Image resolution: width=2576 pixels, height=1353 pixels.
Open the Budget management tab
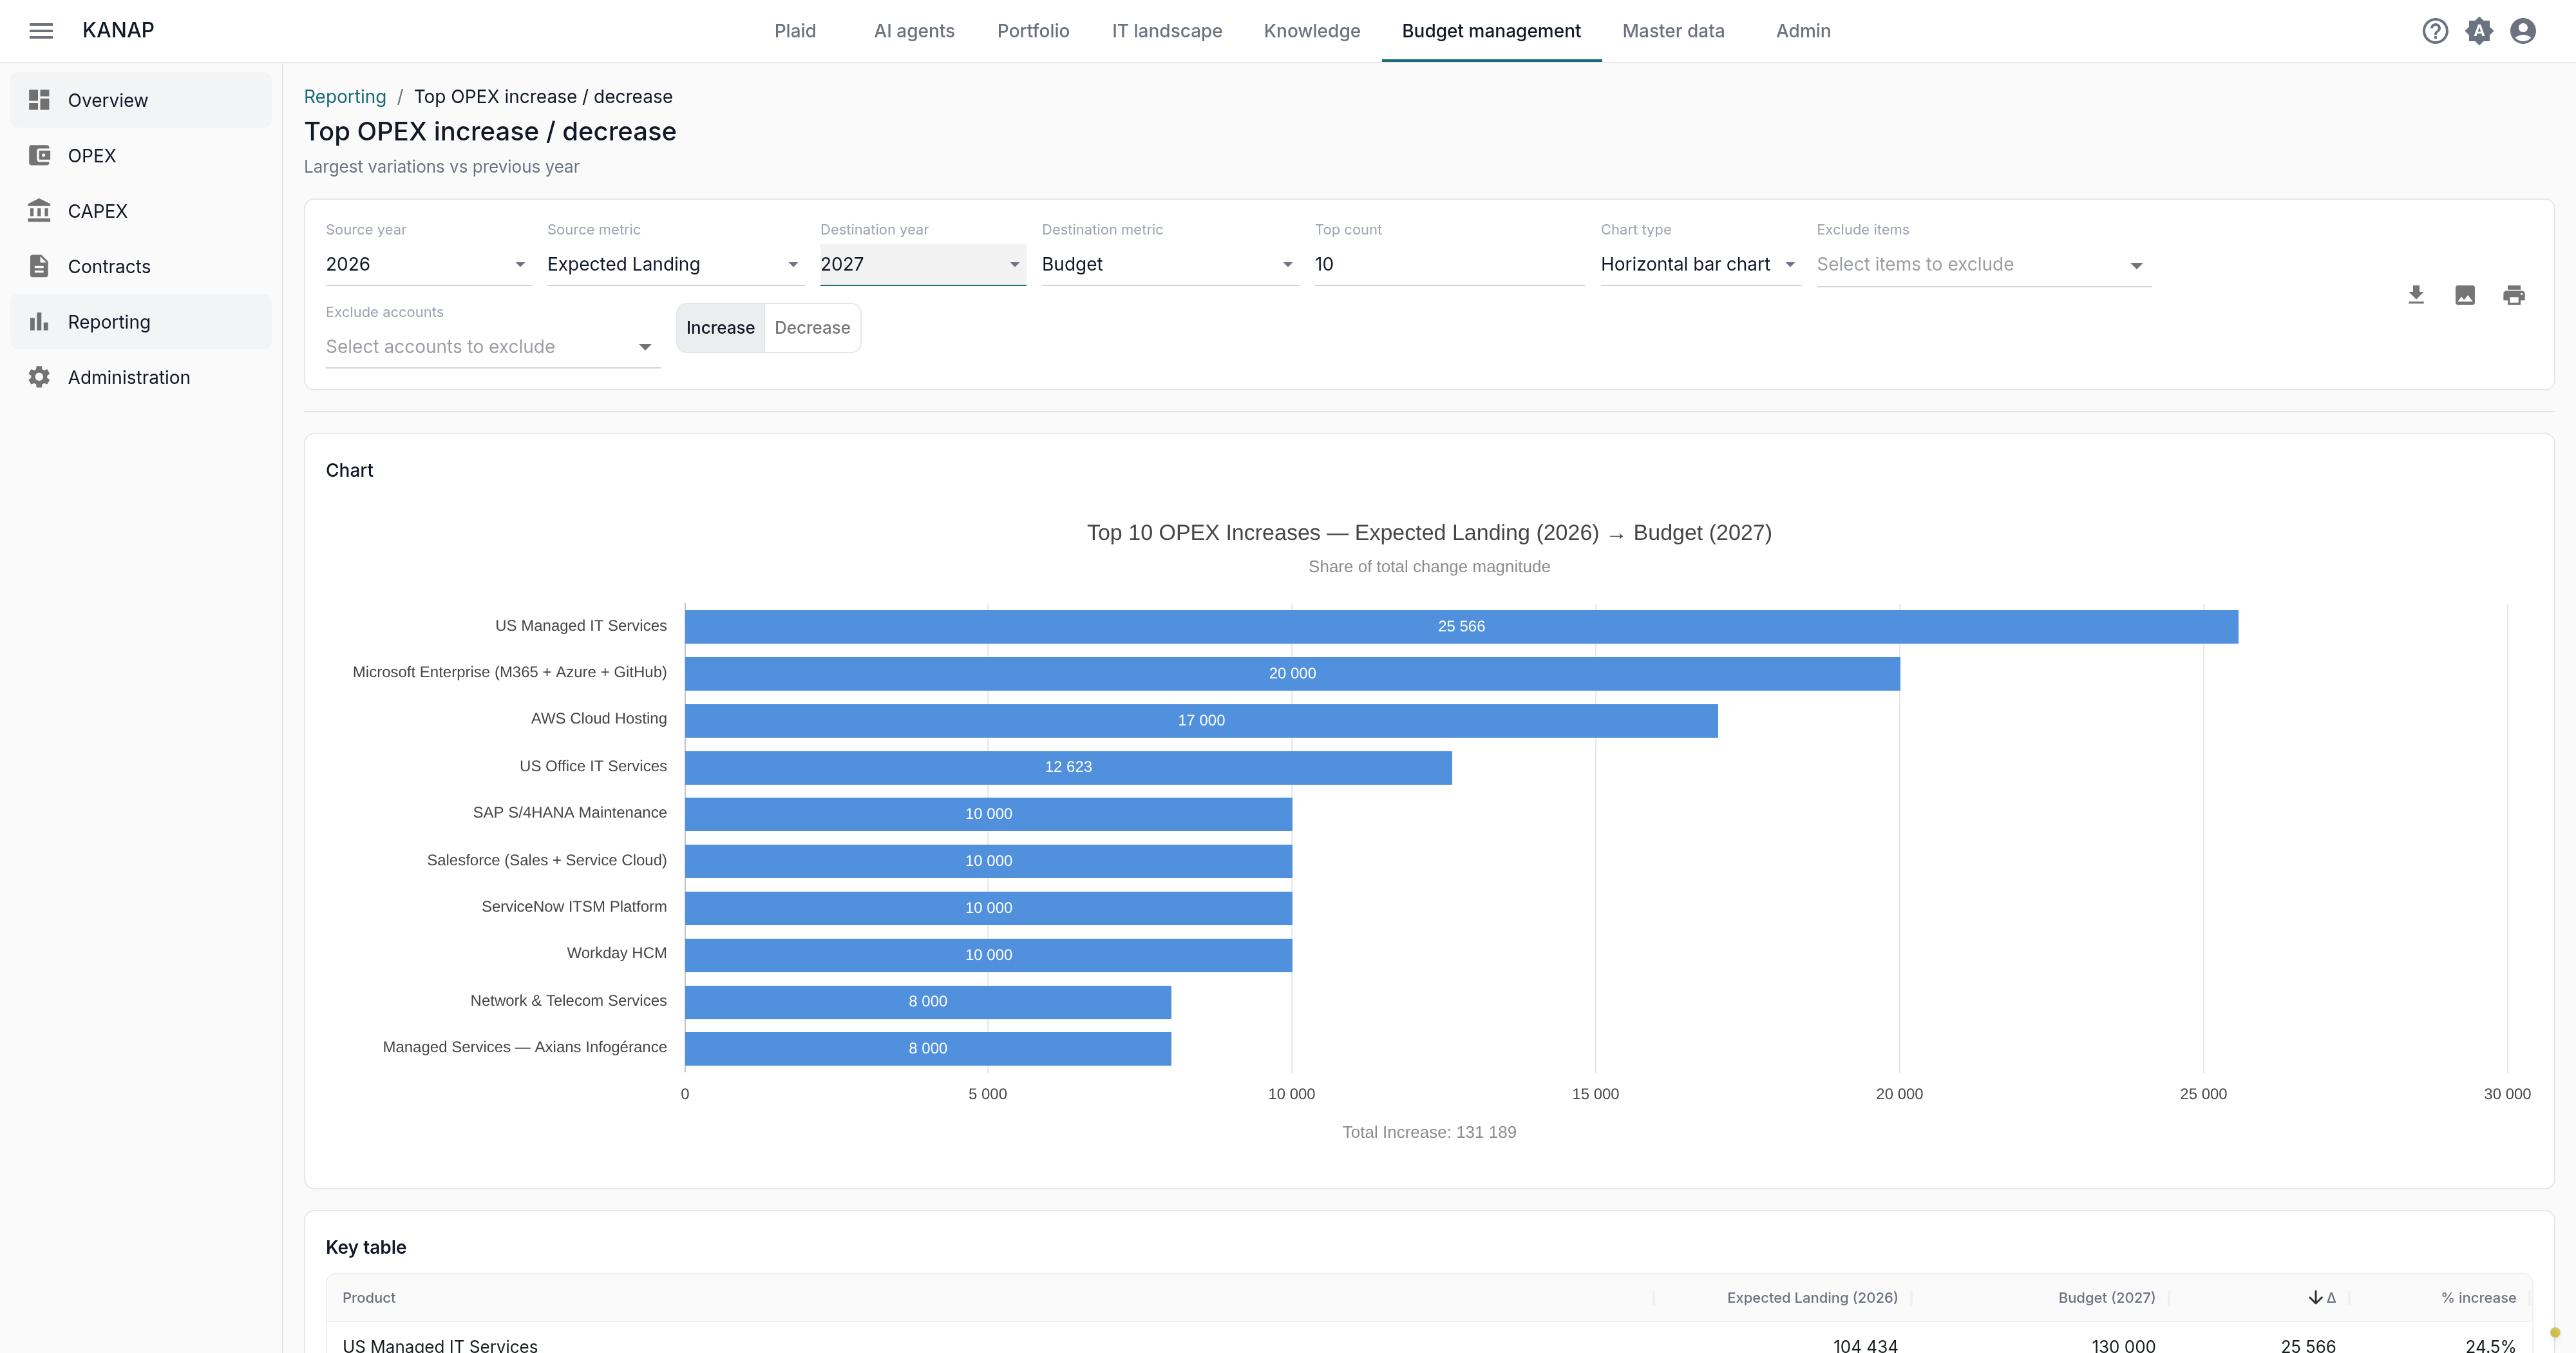(1491, 31)
